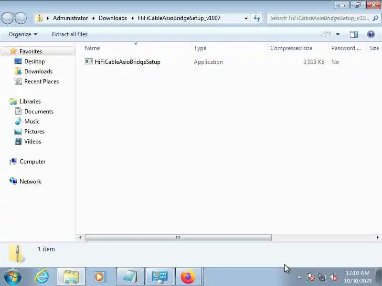Expand the arrow after Administrator in breadcrumb
The height and width of the screenshot is (286, 382).
click(x=93, y=18)
